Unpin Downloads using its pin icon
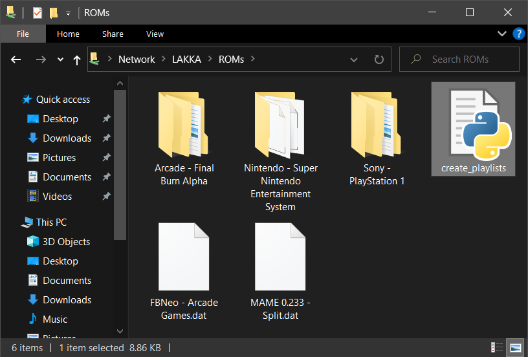This screenshot has height=357, width=528. tap(106, 138)
